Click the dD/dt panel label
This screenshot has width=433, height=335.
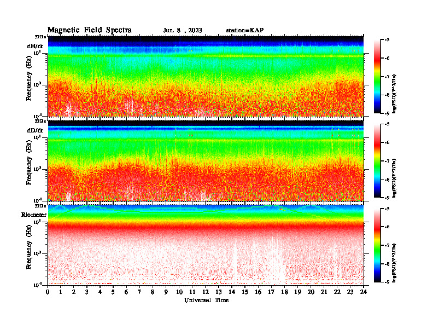pyautogui.click(x=35, y=130)
